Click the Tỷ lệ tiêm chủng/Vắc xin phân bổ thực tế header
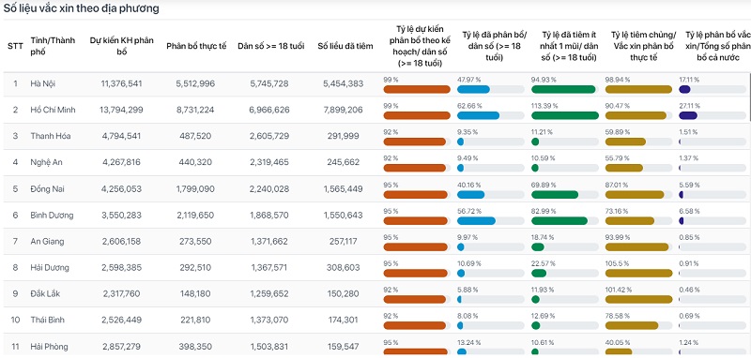The image size is (751, 358). point(643,46)
